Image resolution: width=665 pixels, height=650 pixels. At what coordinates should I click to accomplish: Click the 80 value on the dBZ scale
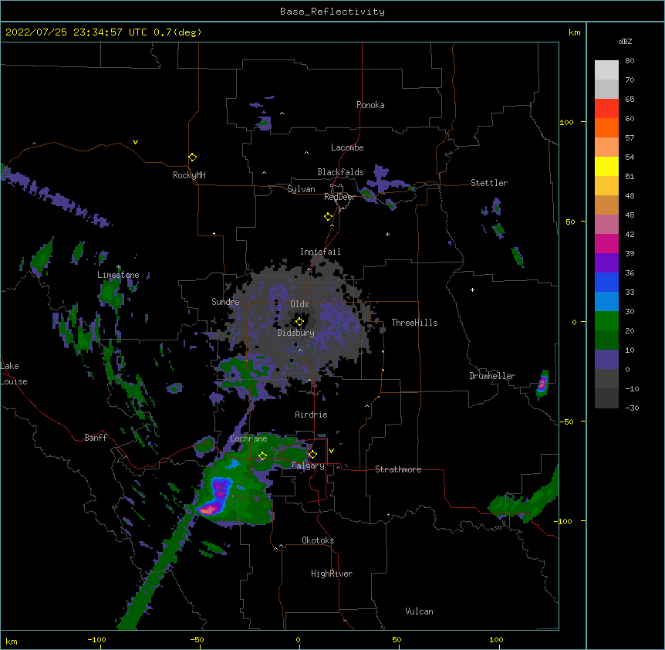pos(630,61)
